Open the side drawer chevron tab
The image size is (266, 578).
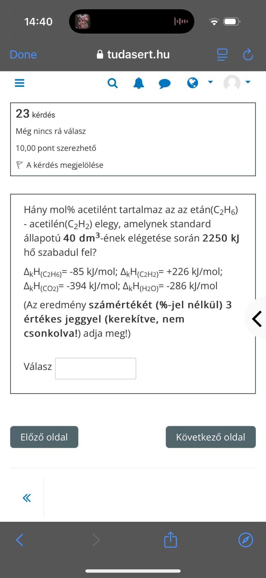256,319
